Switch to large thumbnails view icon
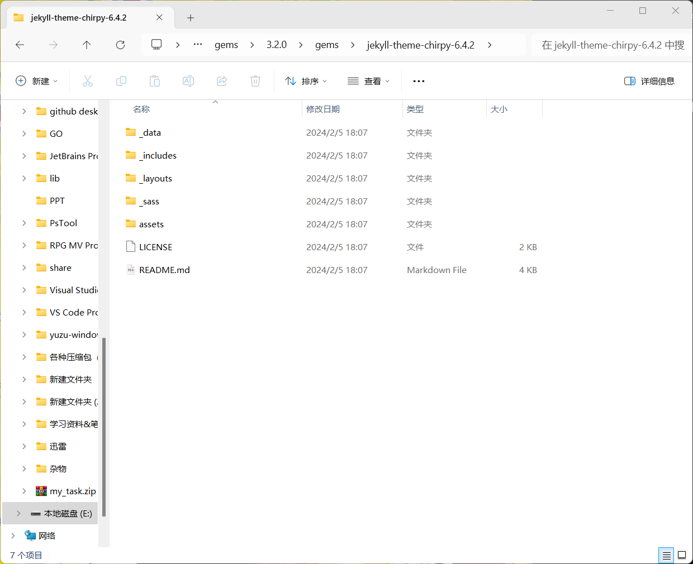693x564 pixels. coord(682,555)
